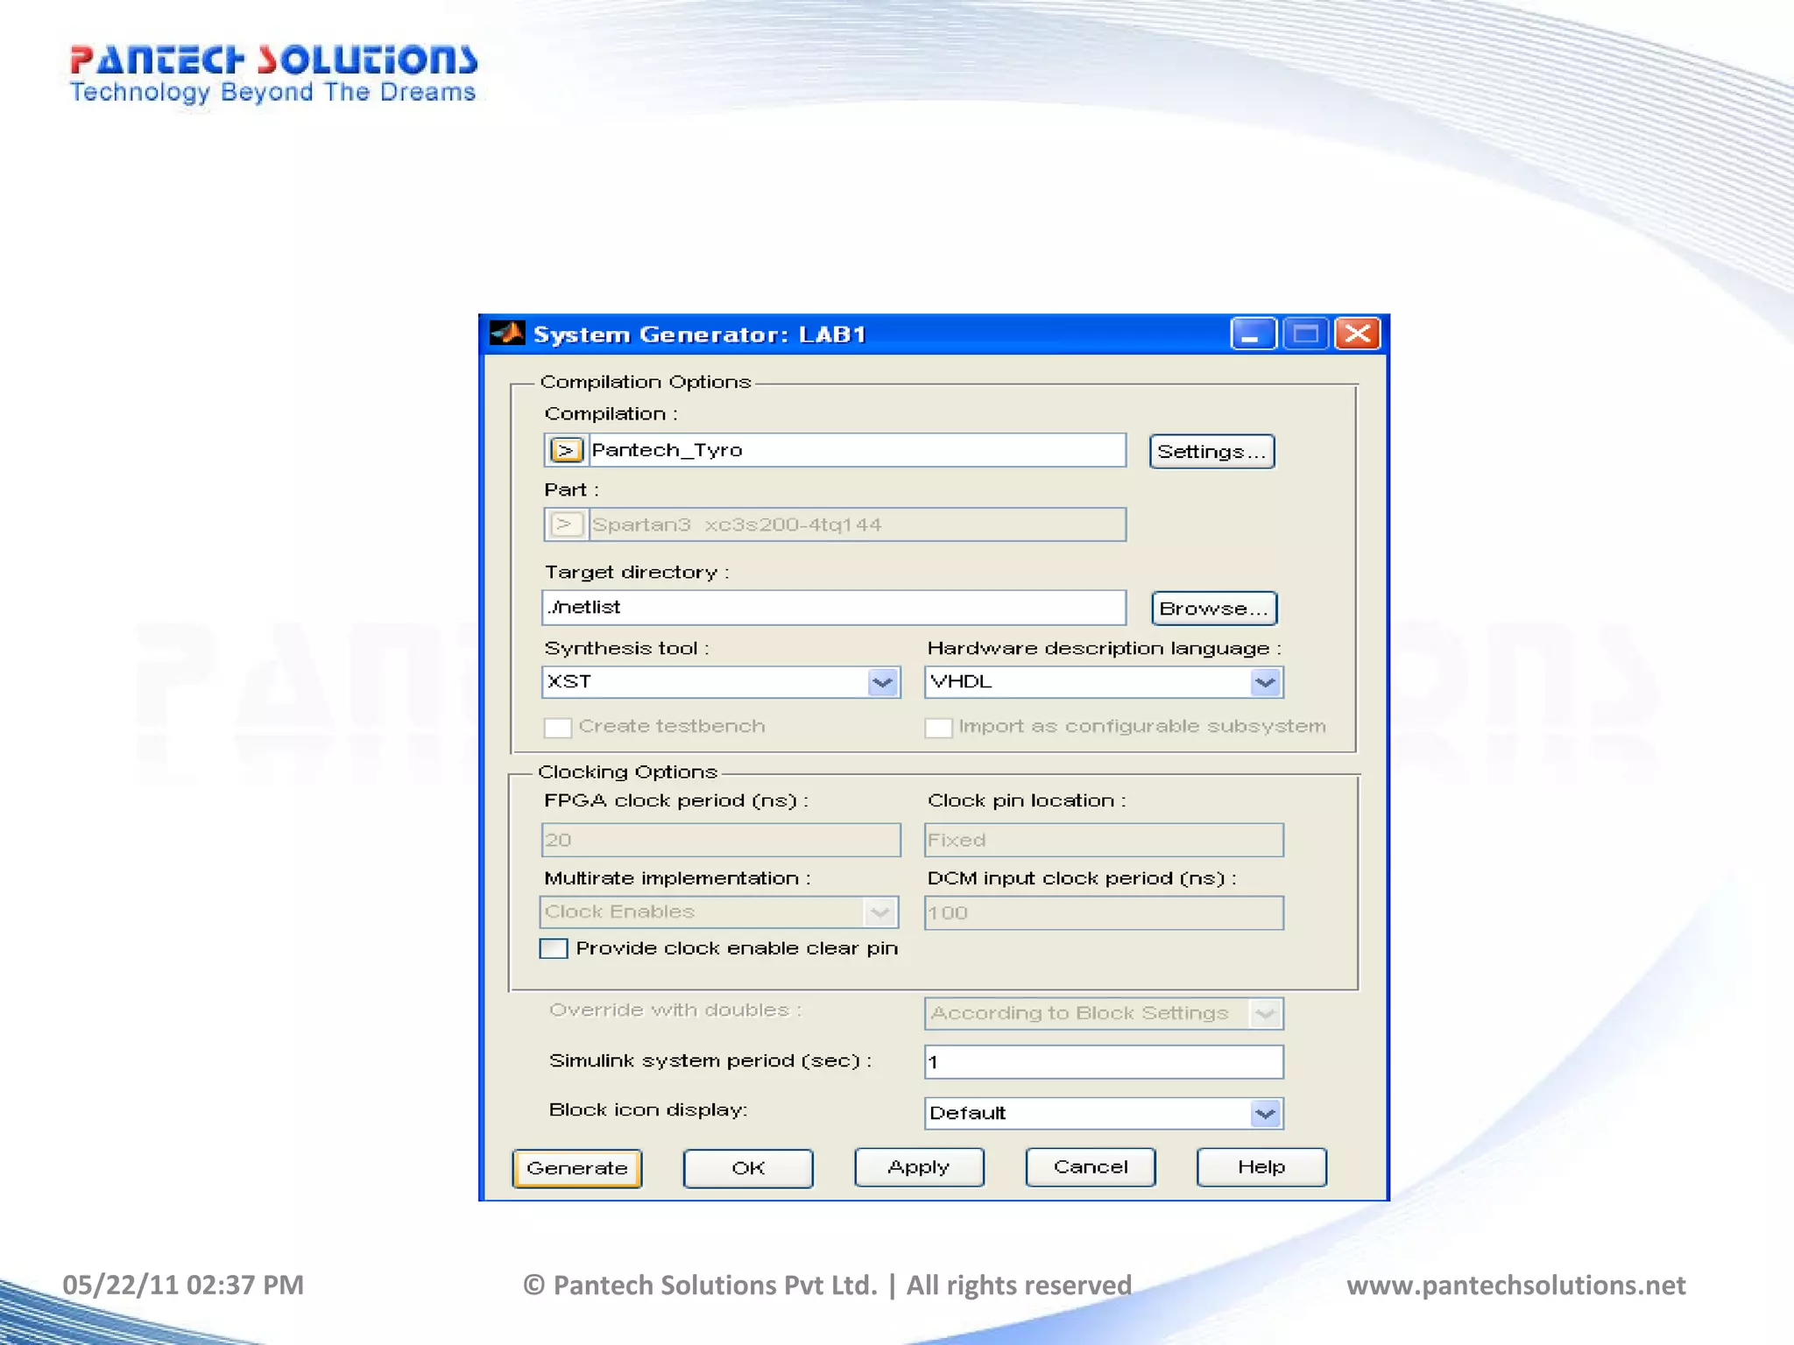The image size is (1794, 1345).
Task: Click the Target directory ./netlist field
Action: pyautogui.click(x=834, y=608)
